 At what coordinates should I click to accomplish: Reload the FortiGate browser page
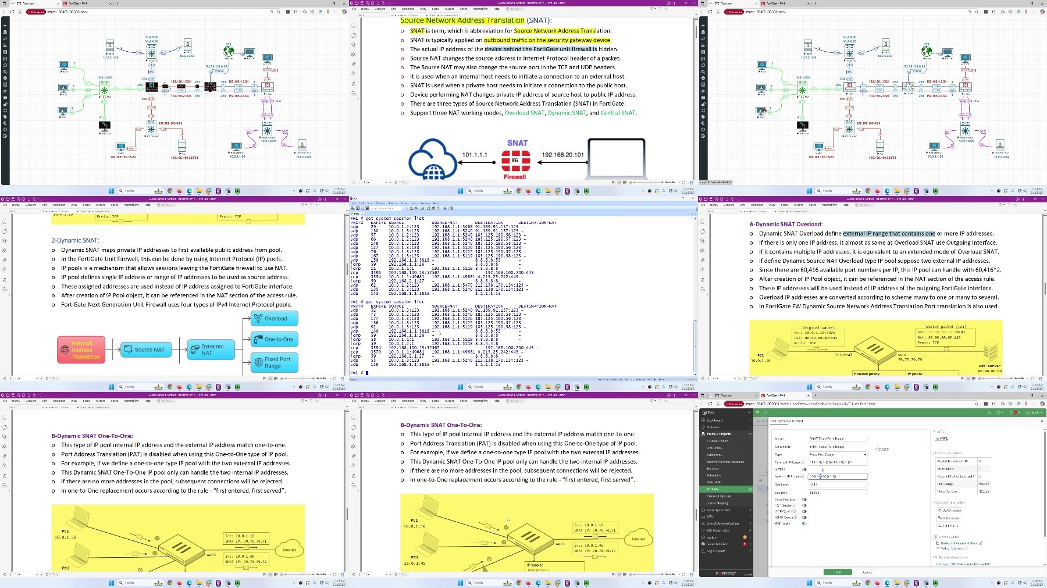click(710, 404)
